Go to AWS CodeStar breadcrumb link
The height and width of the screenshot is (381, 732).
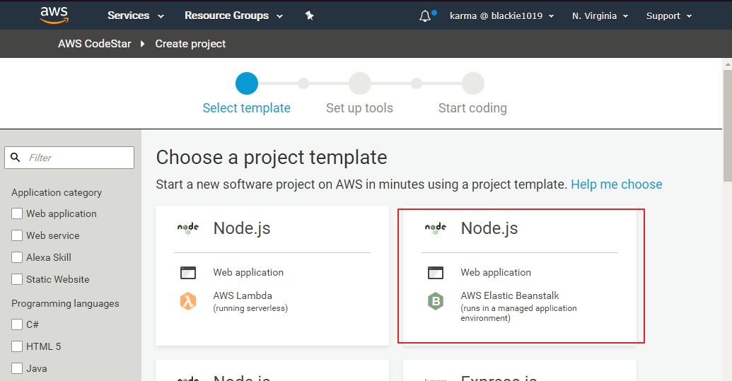click(95, 44)
